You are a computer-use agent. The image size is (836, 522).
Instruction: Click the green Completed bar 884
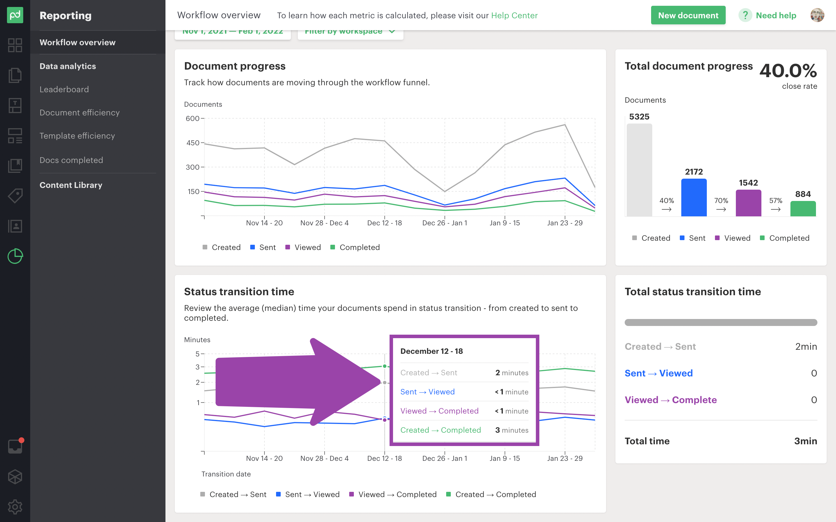803,209
